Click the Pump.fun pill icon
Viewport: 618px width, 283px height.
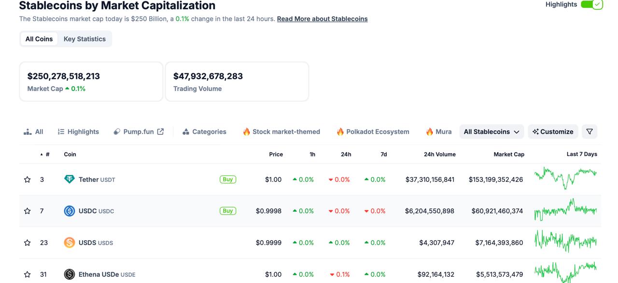(x=117, y=132)
